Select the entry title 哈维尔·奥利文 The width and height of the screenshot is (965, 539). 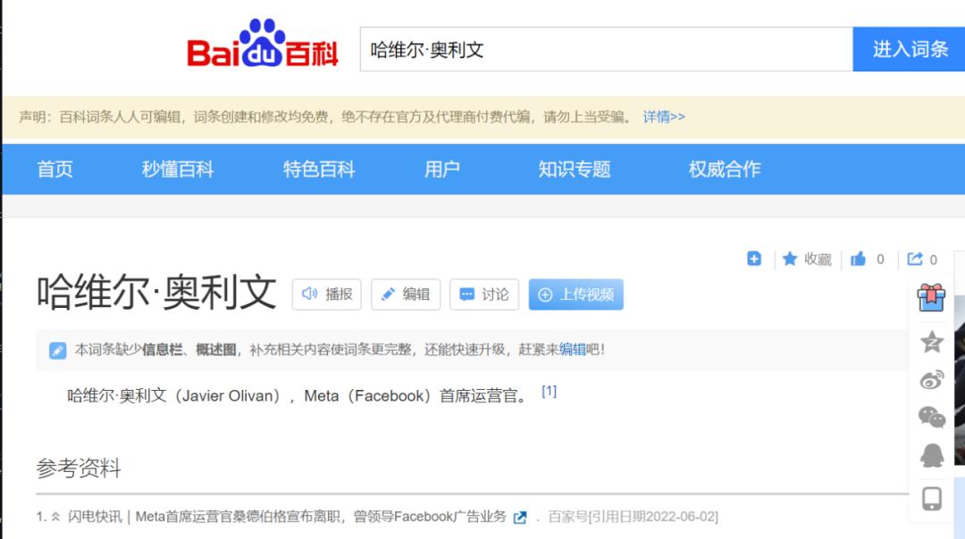coord(156,293)
